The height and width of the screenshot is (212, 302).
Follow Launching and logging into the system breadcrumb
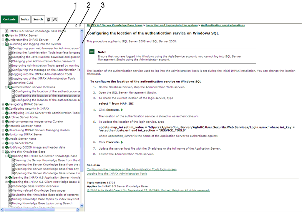(x=172, y=25)
